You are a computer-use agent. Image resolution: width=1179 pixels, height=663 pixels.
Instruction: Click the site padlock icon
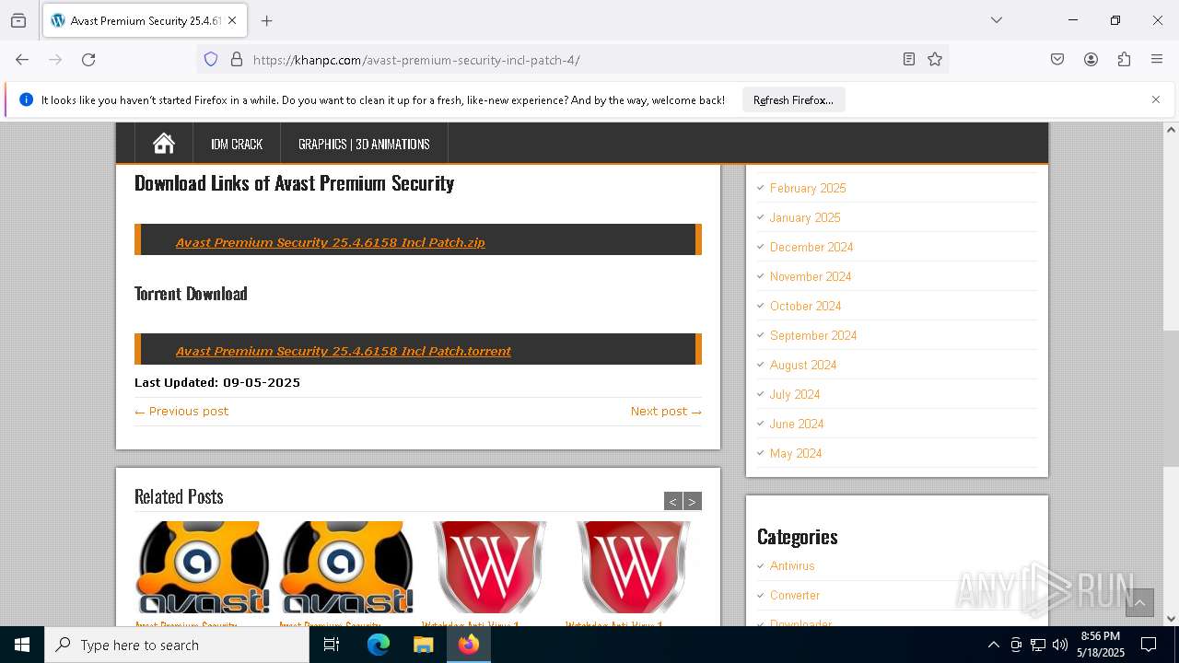pos(237,60)
